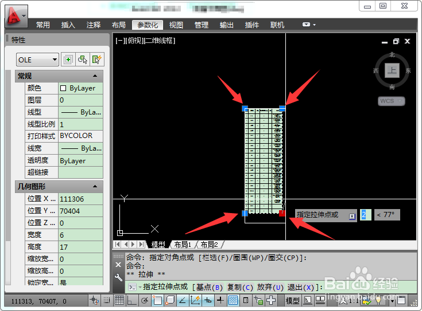This screenshot has height=311, width=422.
Task: Toggle 3D Object Snap in status bar
Action: pyautogui.click(x=170, y=300)
